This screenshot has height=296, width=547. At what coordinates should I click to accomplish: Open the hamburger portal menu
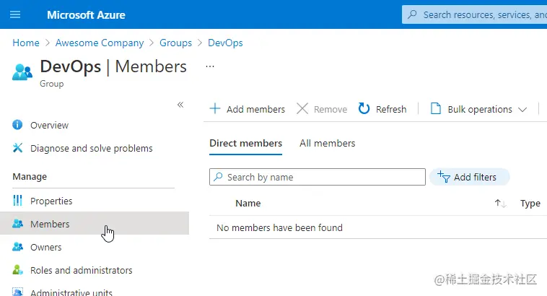pos(15,14)
